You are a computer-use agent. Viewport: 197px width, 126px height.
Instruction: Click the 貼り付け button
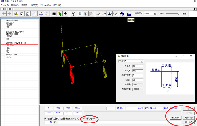(188, 118)
